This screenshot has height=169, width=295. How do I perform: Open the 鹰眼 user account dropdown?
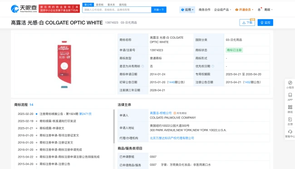click(268, 10)
